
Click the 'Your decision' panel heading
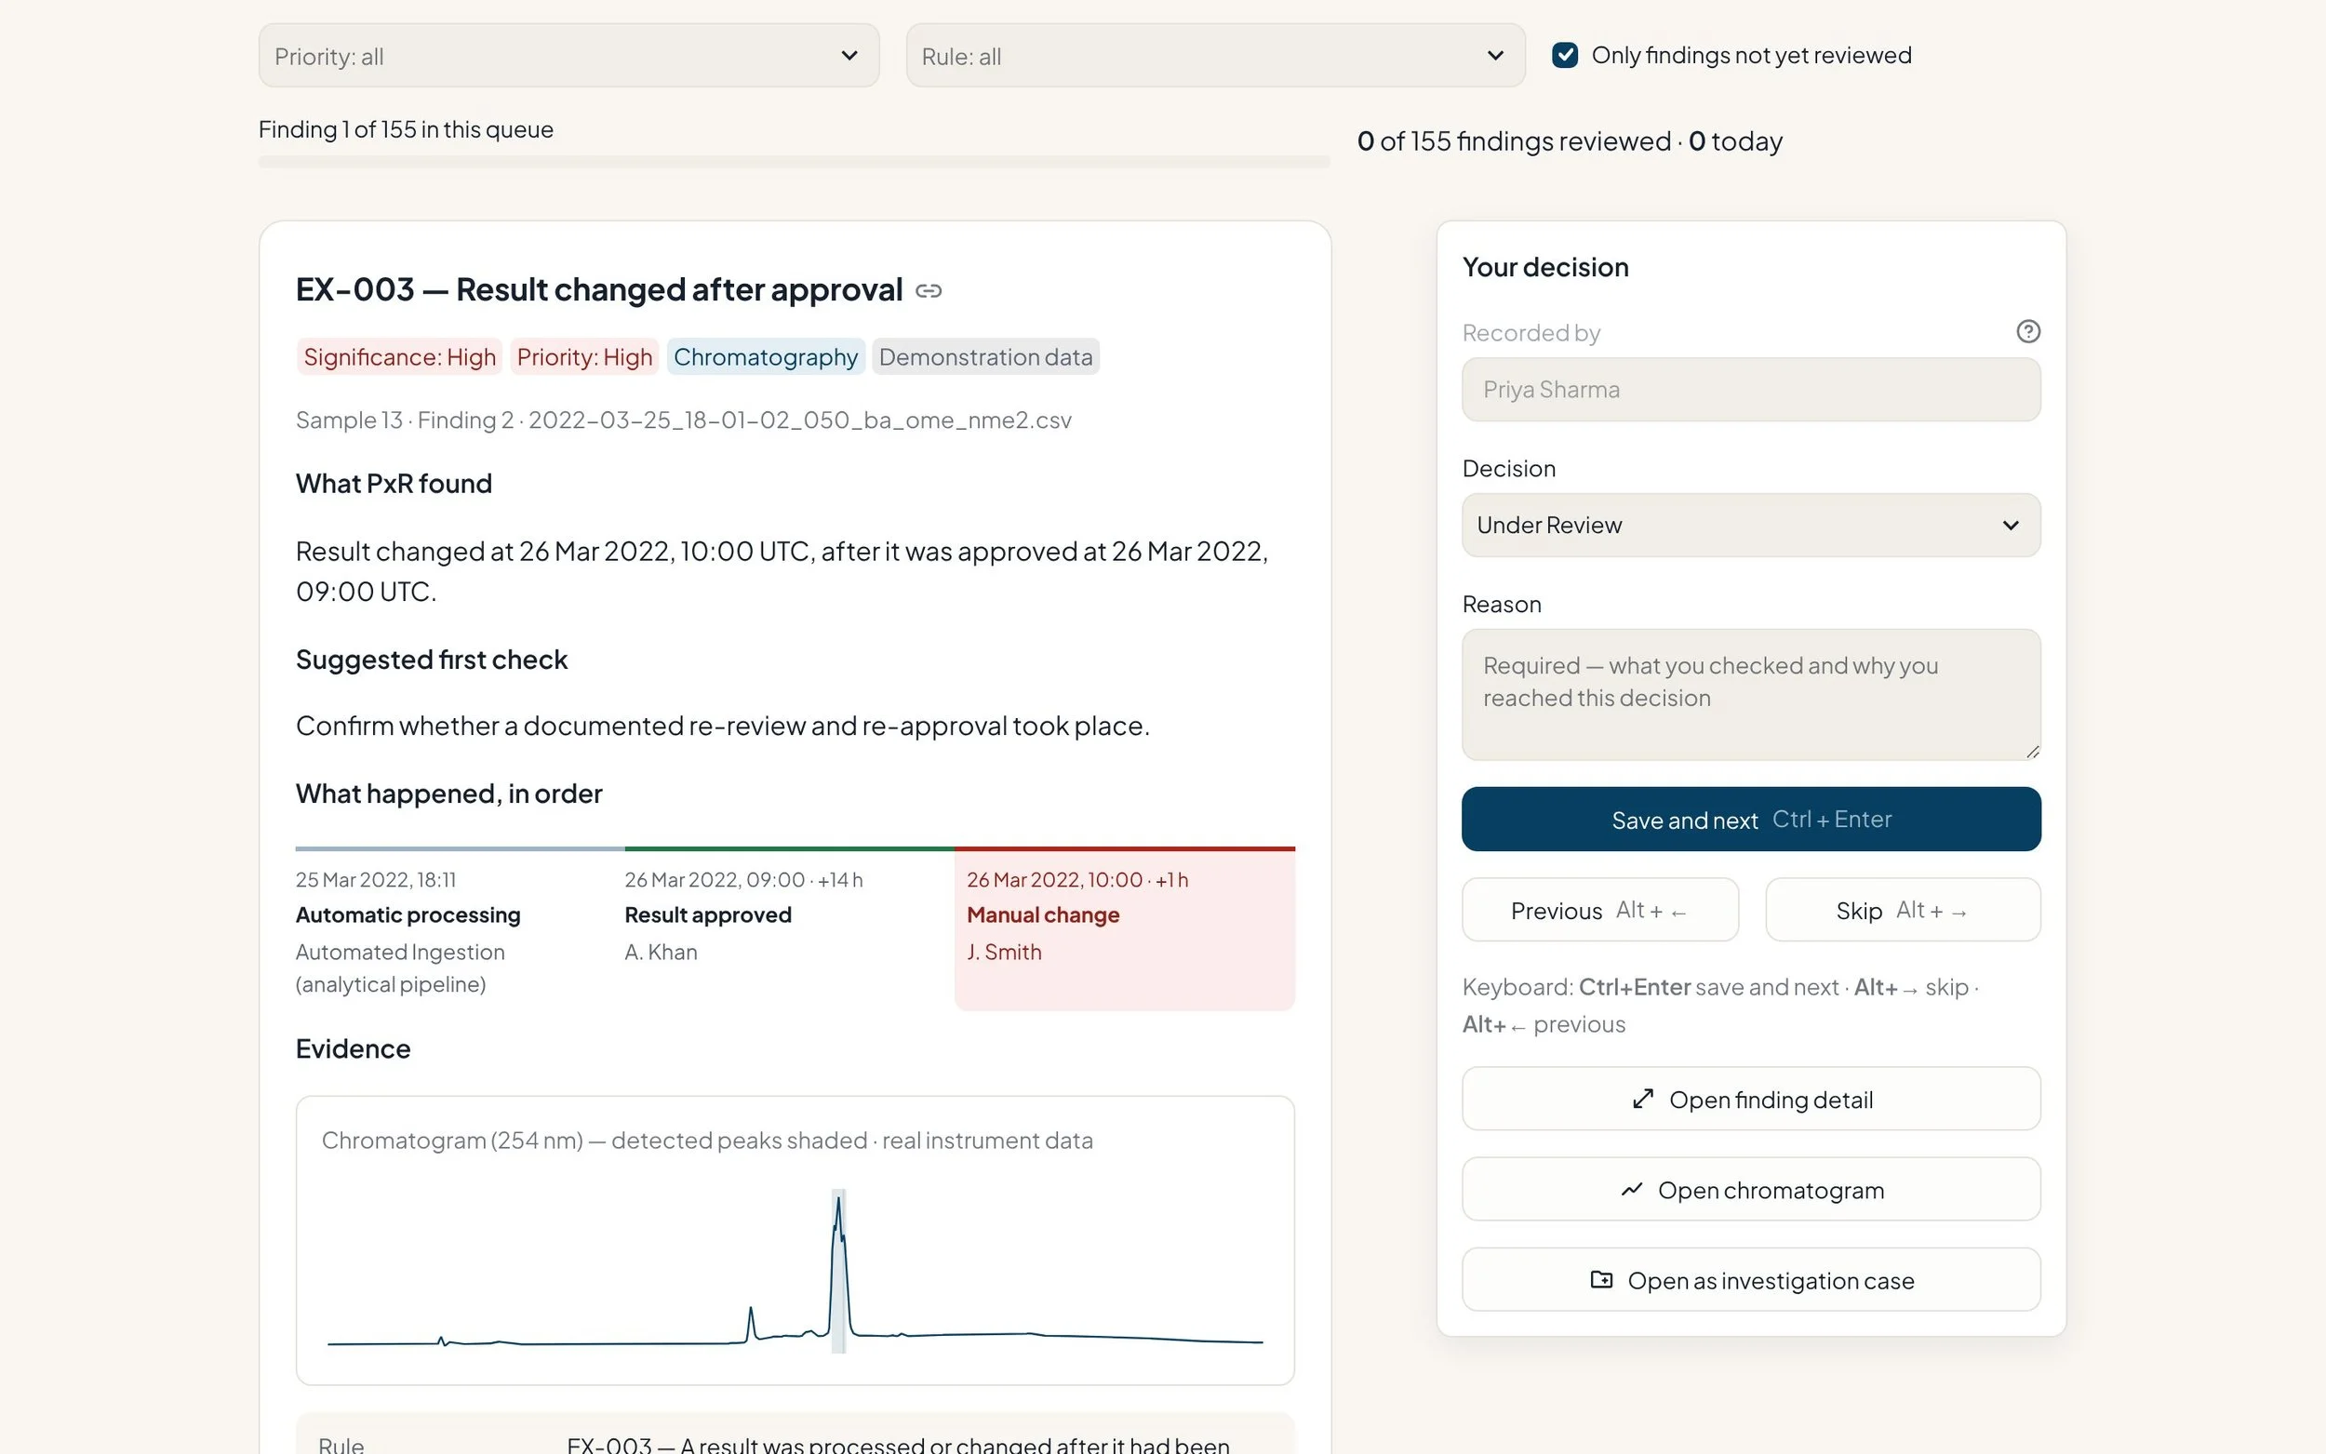(x=1545, y=266)
